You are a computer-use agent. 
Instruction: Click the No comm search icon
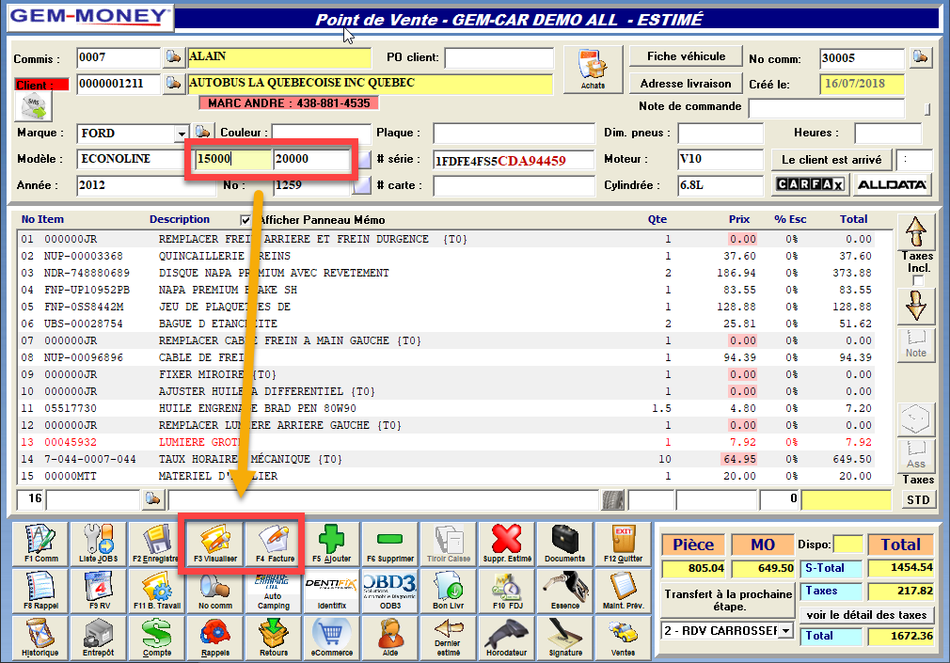215,590
